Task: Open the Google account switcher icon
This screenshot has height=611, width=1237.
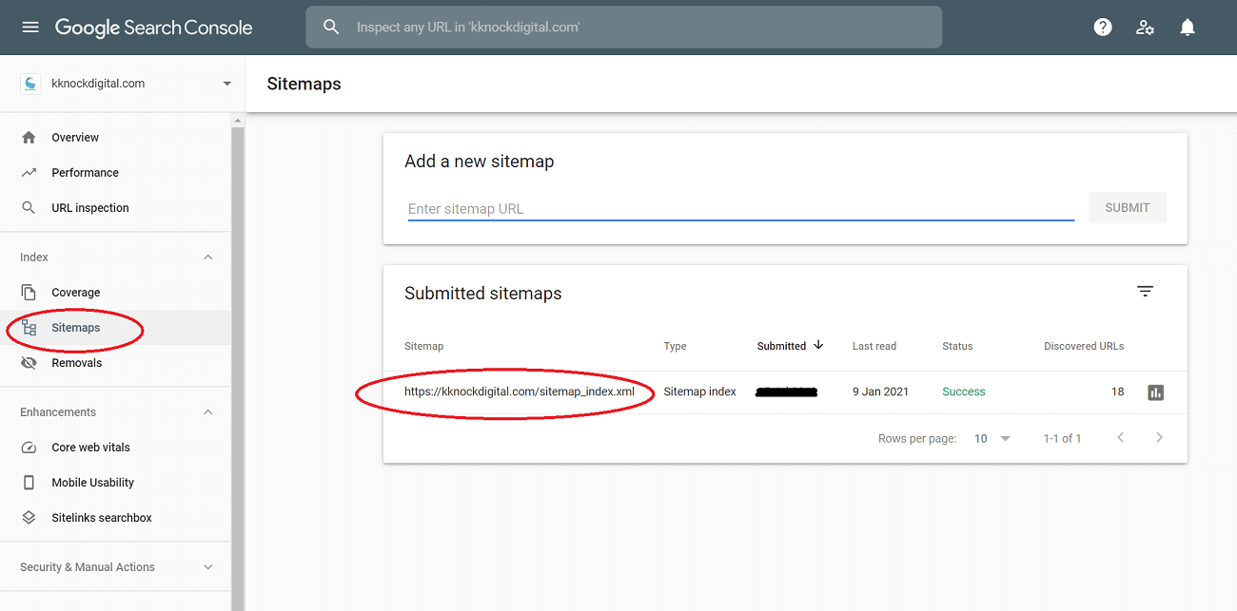Action: click(1145, 27)
